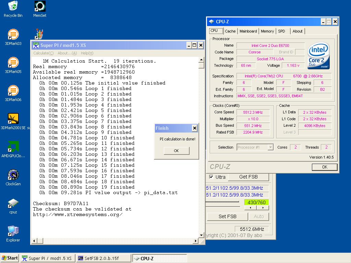Click the 5512.6MHz field in SetFSB
The image size is (351, 263).
[252, 229]
